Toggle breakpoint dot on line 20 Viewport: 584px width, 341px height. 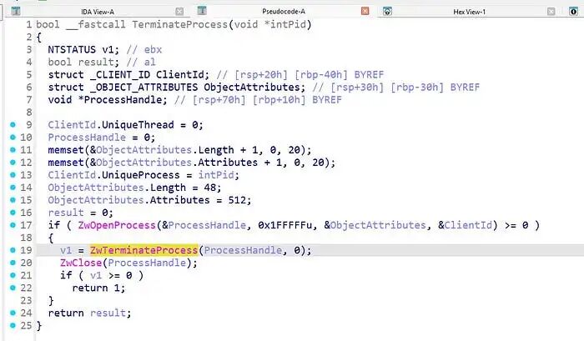(x=13, y=263)
